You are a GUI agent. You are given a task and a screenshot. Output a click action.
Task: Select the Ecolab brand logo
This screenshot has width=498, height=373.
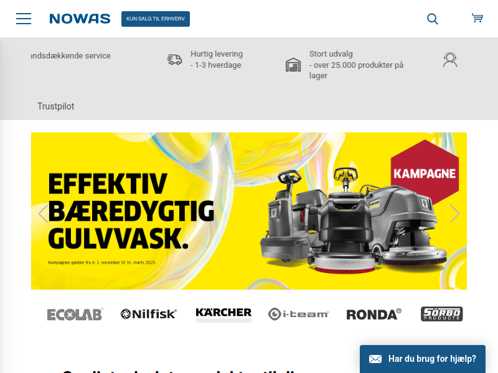(75, 315)
